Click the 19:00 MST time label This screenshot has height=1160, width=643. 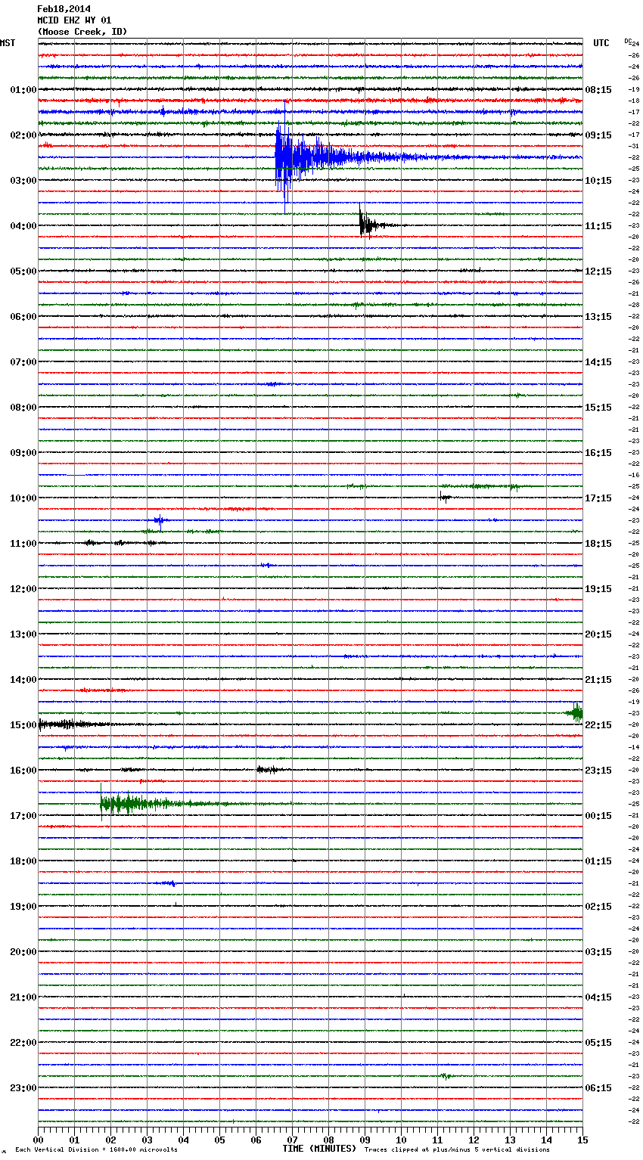(23, 907)
